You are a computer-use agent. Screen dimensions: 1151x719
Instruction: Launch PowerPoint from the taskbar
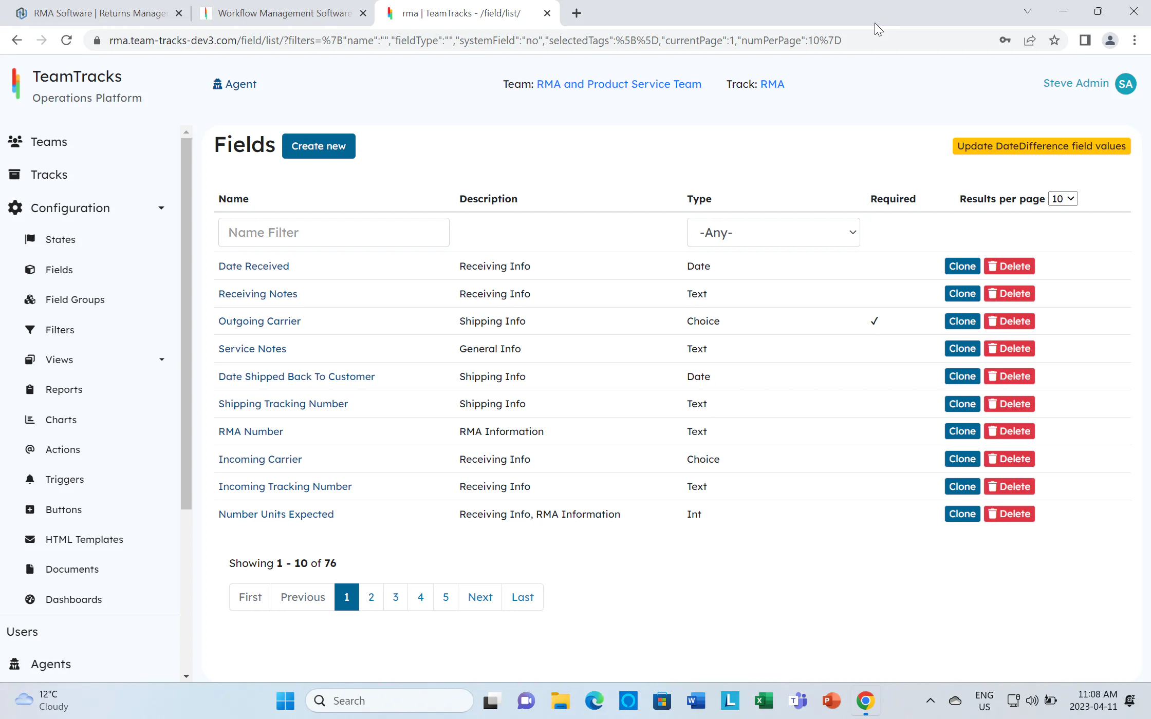click(x=831, y=701)
